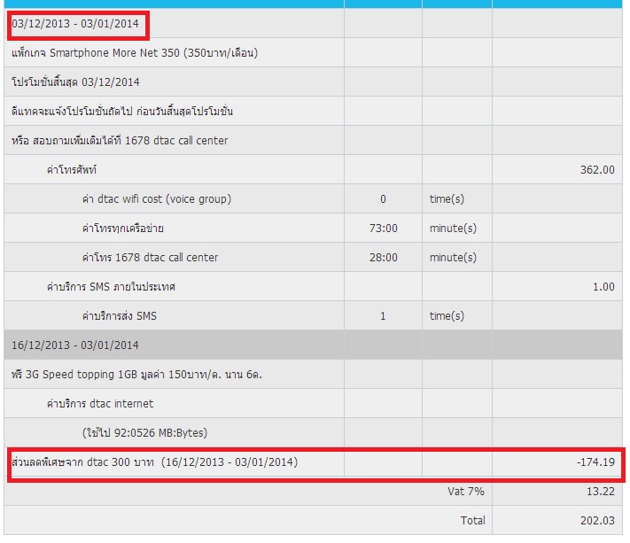Click the data usage 92:0526 MB:Bytes line
Viewport: 630px width, 543px height.
(144, 433)
